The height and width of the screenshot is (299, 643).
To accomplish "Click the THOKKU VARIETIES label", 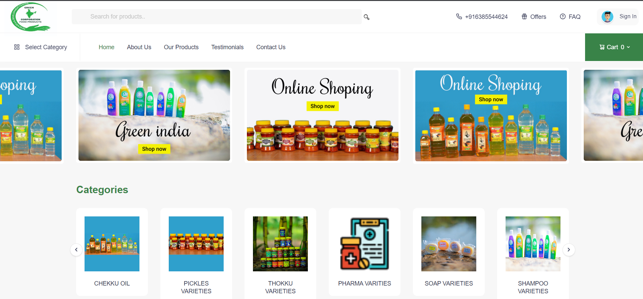I will point(280,287).
